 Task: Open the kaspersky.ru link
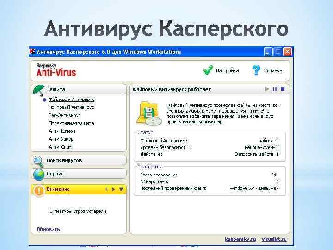click(x=240, y=239)
